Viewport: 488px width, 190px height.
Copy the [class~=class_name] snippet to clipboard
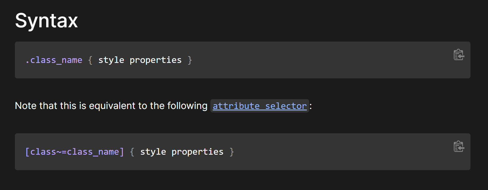click(459, 147)
